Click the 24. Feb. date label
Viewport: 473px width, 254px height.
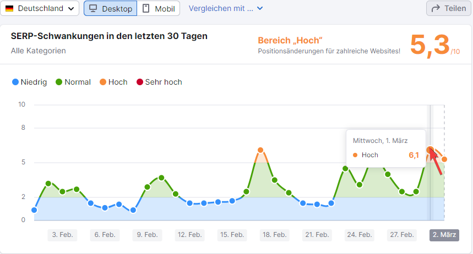(359, 235)
